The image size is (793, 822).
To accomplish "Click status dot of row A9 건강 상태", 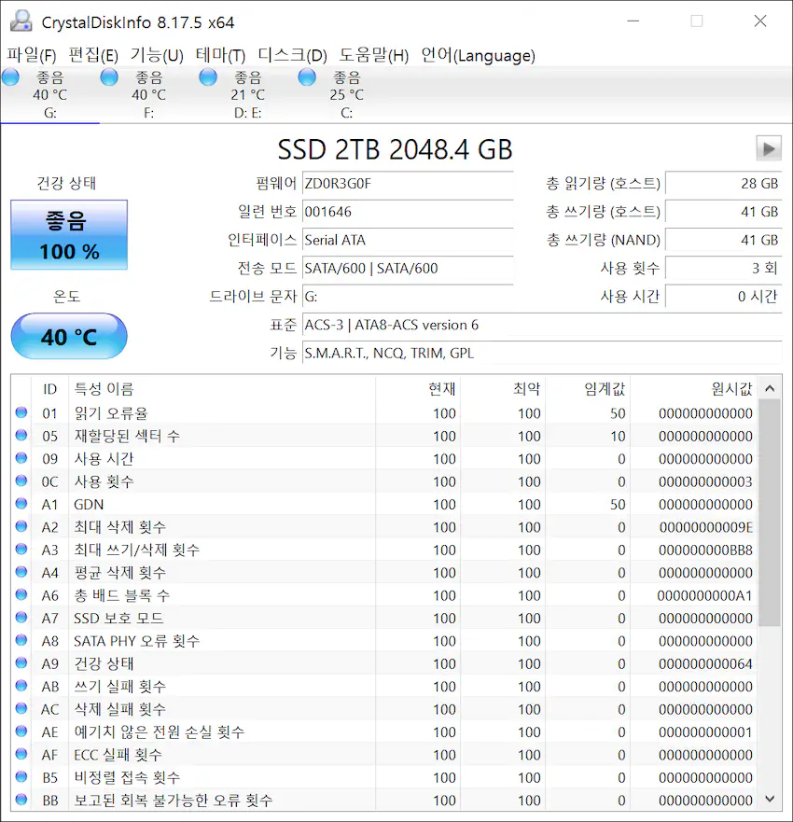I will (x=21, y=662).
